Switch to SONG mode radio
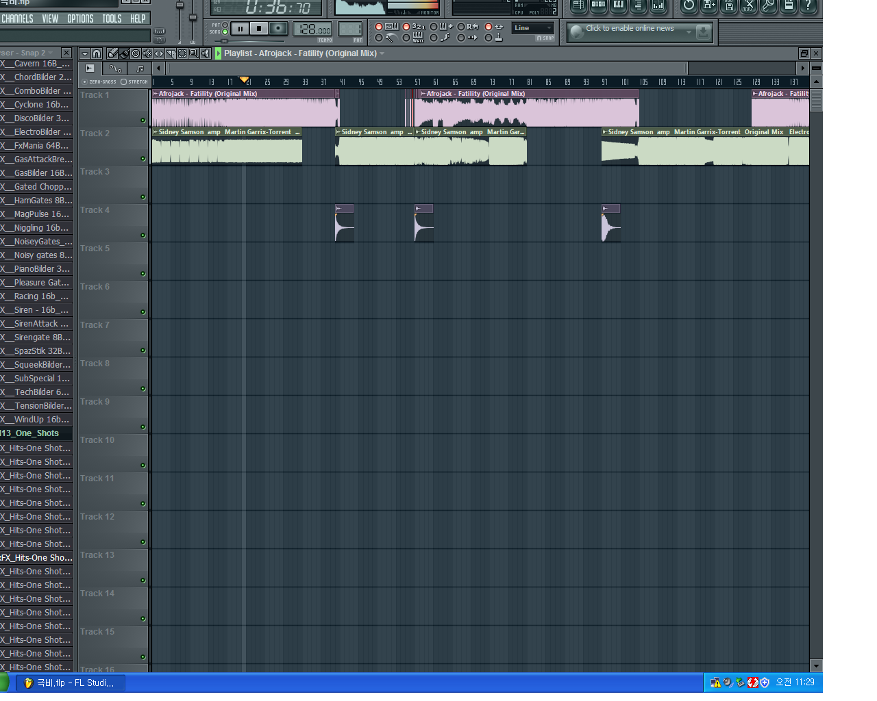Viewport: 877px width, 701px height. (225, 31)
